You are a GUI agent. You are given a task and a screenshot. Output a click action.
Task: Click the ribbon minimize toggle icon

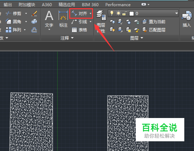coord(144,4)
